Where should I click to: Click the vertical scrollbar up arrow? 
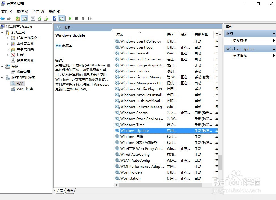[x=220, y=34]
